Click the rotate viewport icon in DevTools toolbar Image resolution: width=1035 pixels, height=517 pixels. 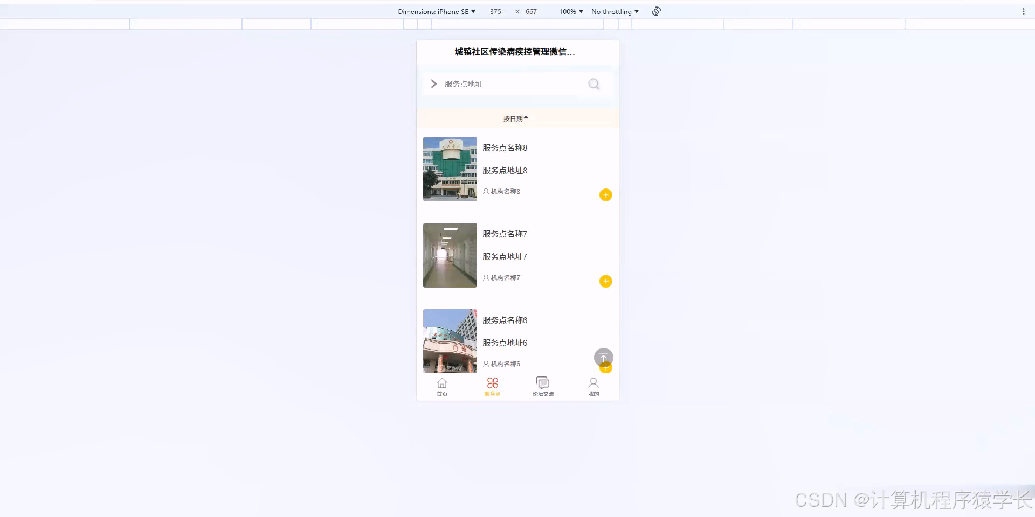(x=655, y=11)
